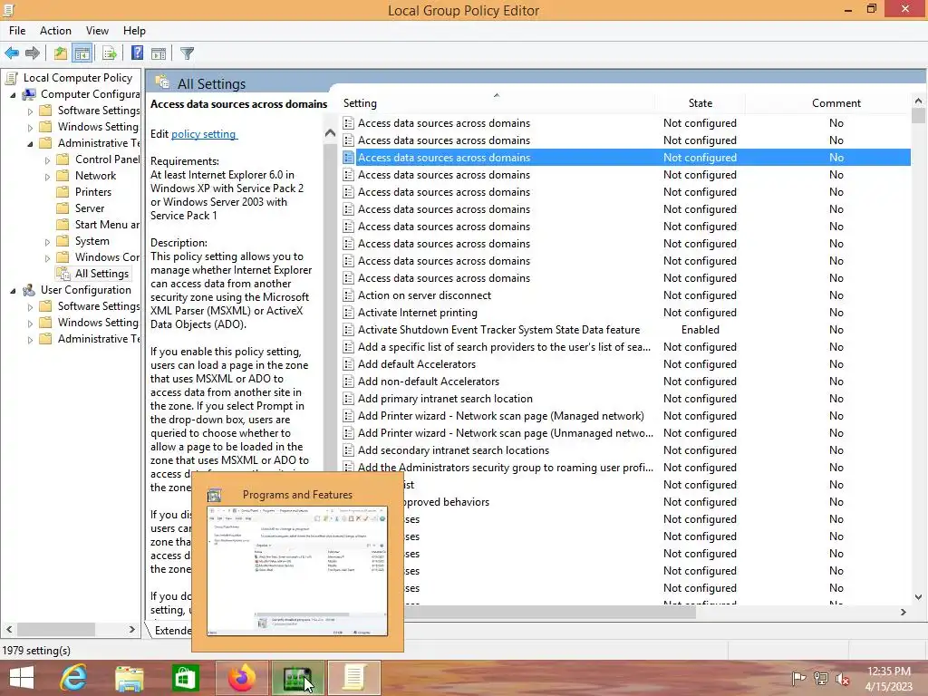Image resolution: width=928 pixels, height=696 pixels.
Task: Click the All Settings icon in tree
Action: 63,274
